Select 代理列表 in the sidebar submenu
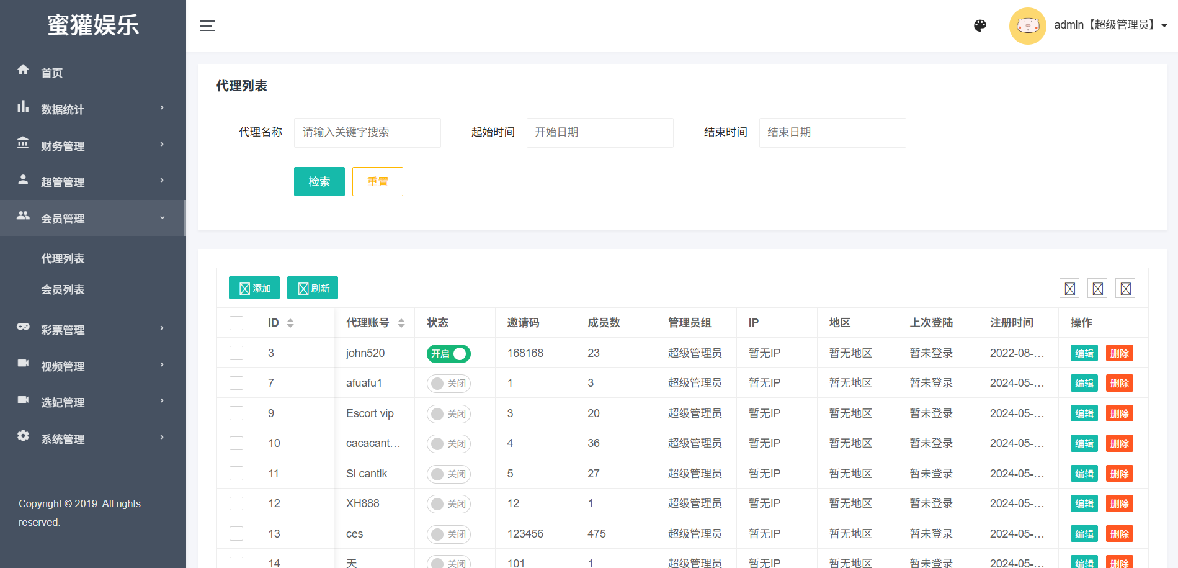Screen dimensions: 1178x568 click(x=63, y=259)
